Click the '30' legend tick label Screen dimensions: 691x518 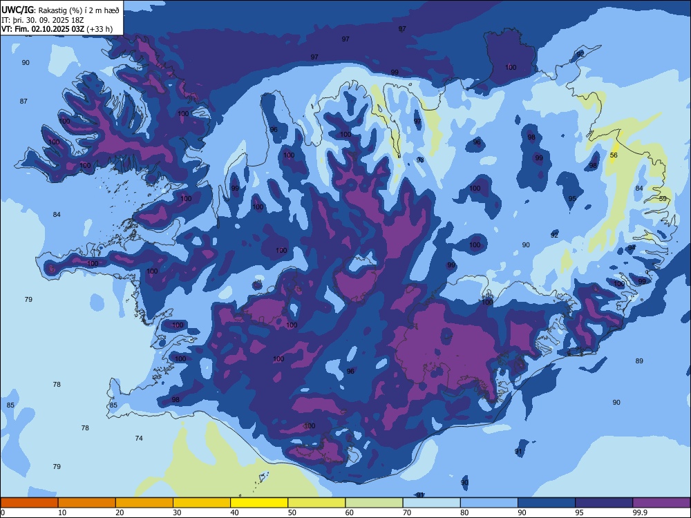click(x=177, y=512)
